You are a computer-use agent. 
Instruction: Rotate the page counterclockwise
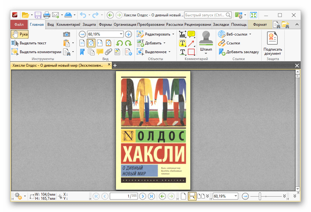(119, 43)
